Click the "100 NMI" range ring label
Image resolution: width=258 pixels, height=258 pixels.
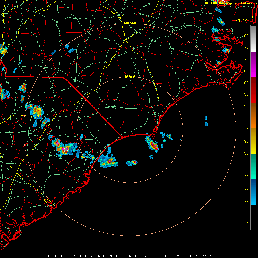tap(130, 24)
